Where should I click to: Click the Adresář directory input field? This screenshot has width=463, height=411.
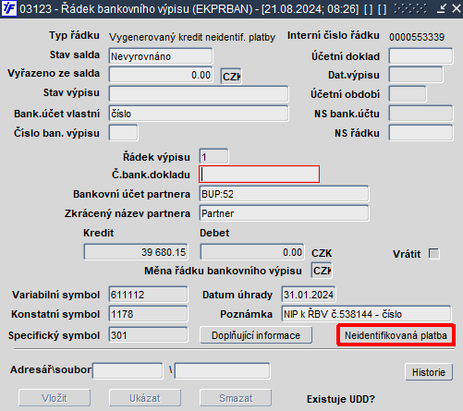tap(128, 370)
